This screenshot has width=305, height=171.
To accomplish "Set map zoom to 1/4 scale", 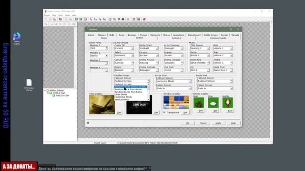I will click(x=100, y=19).
